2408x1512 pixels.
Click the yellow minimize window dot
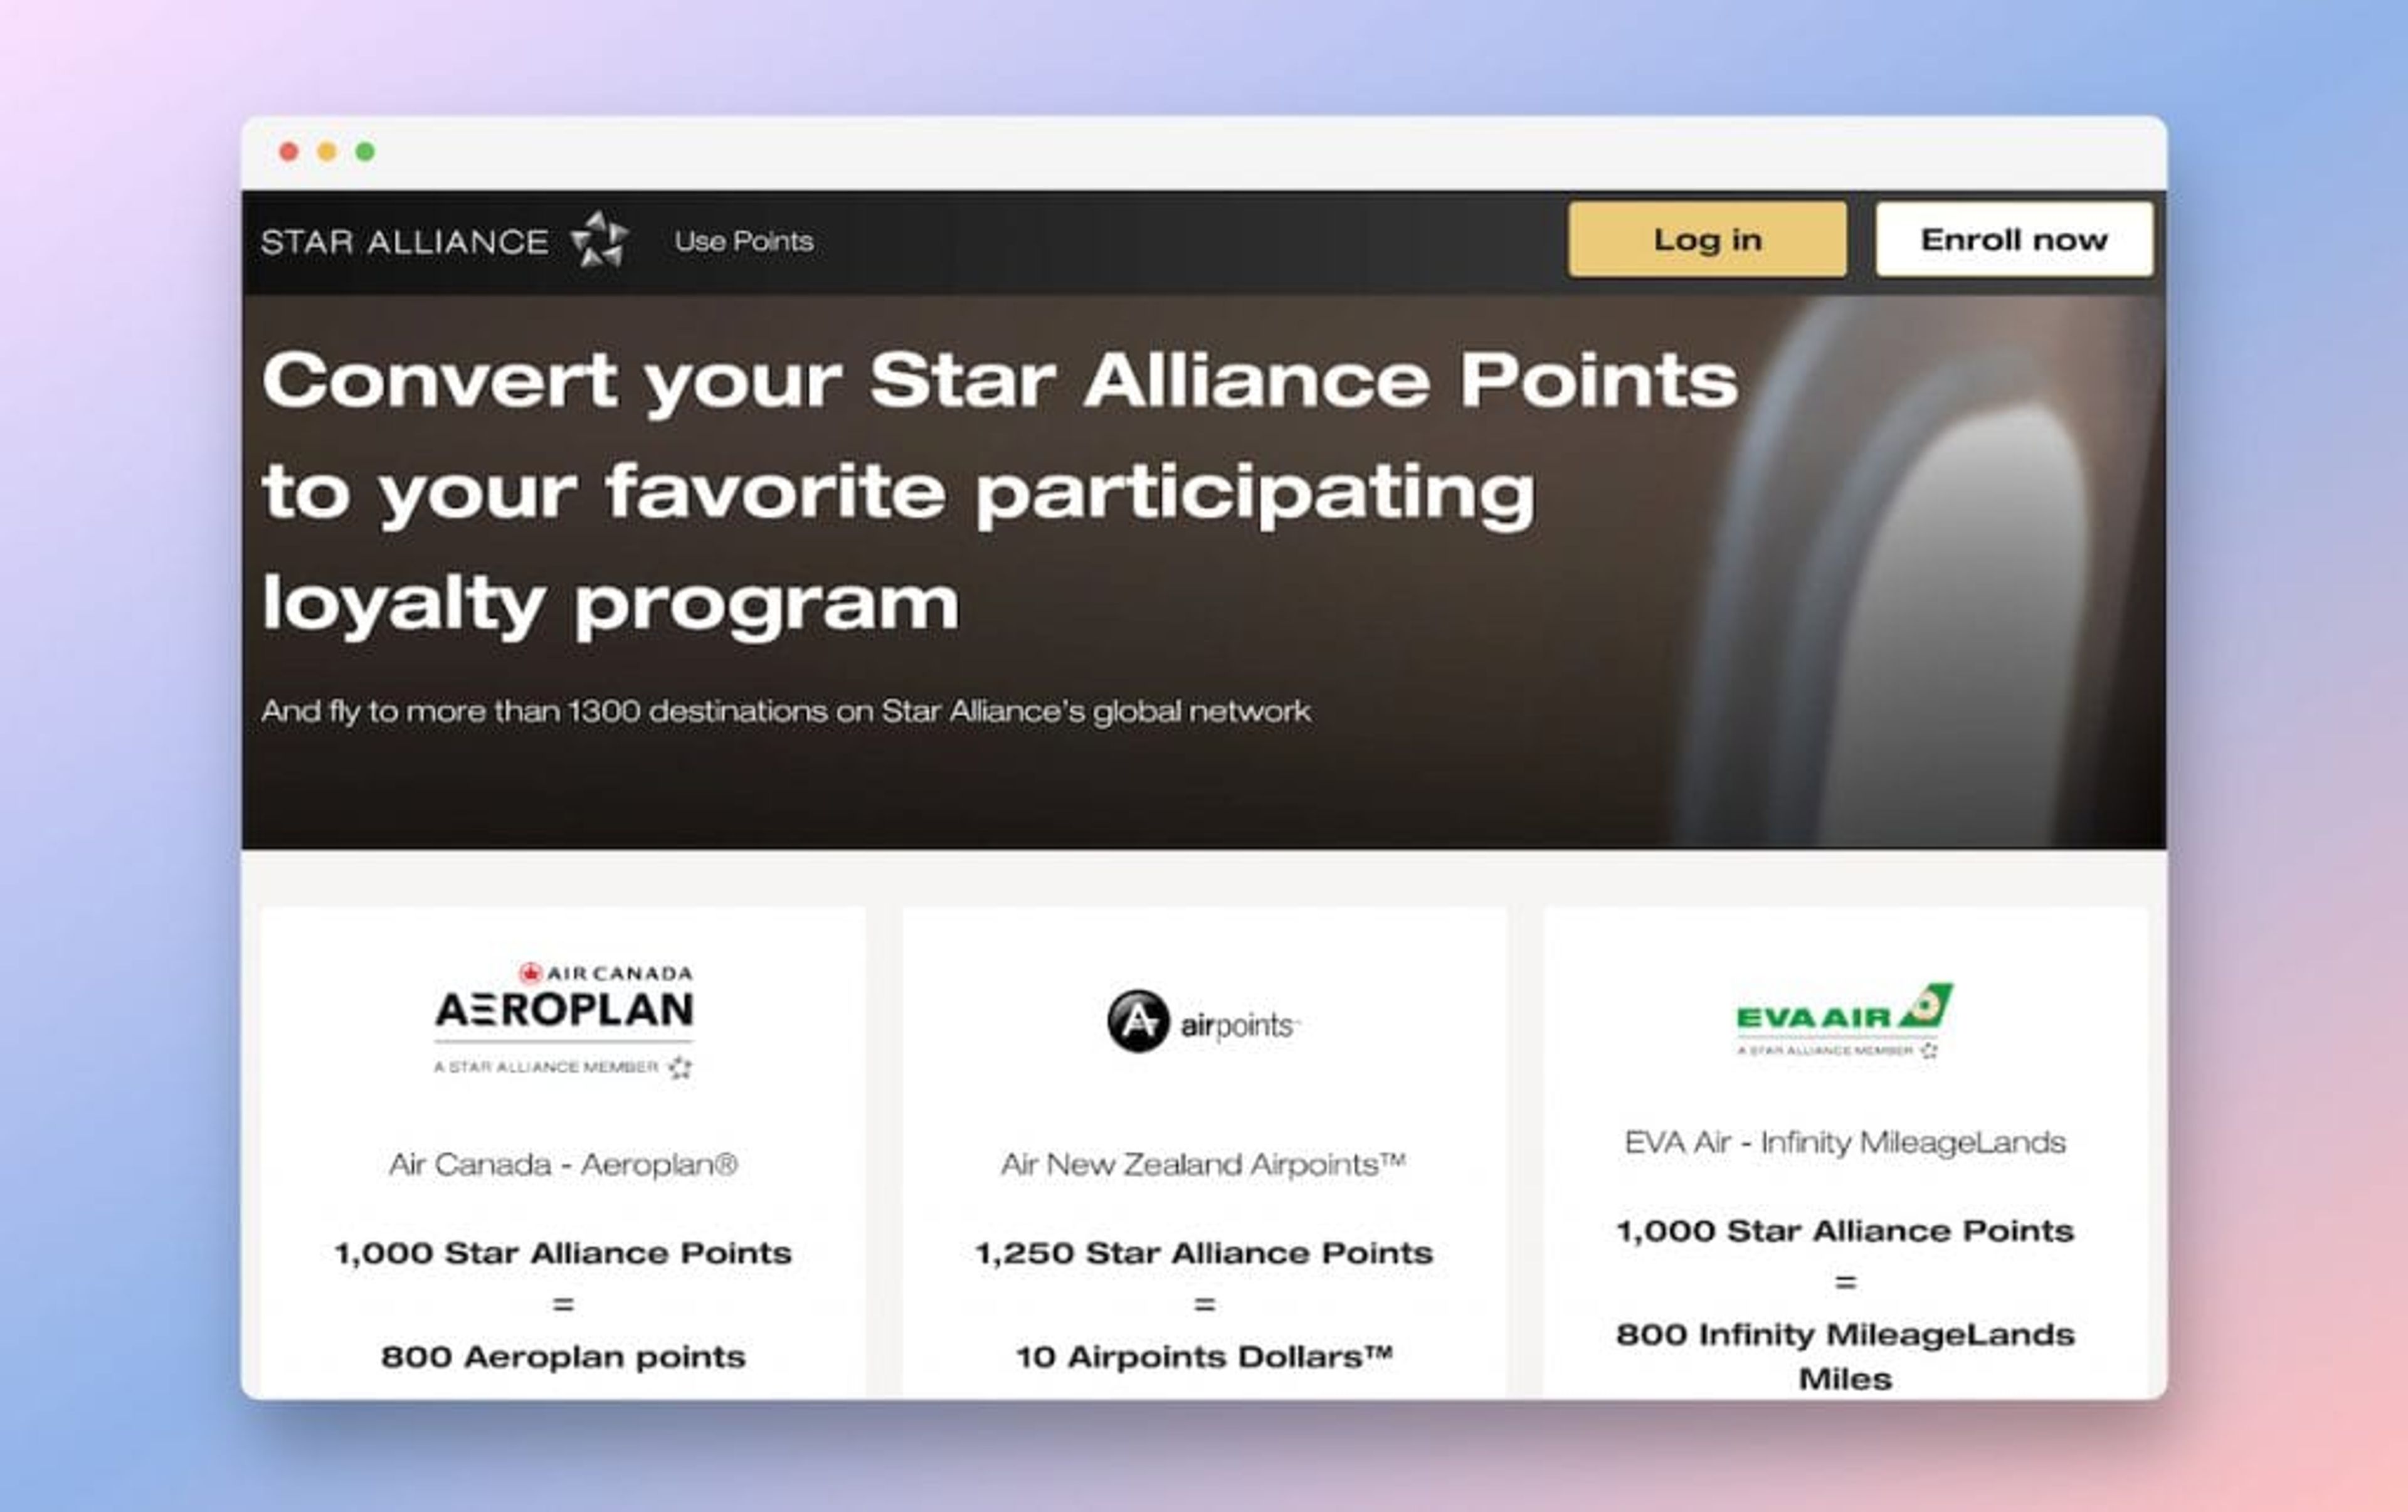tap(327, 151)
